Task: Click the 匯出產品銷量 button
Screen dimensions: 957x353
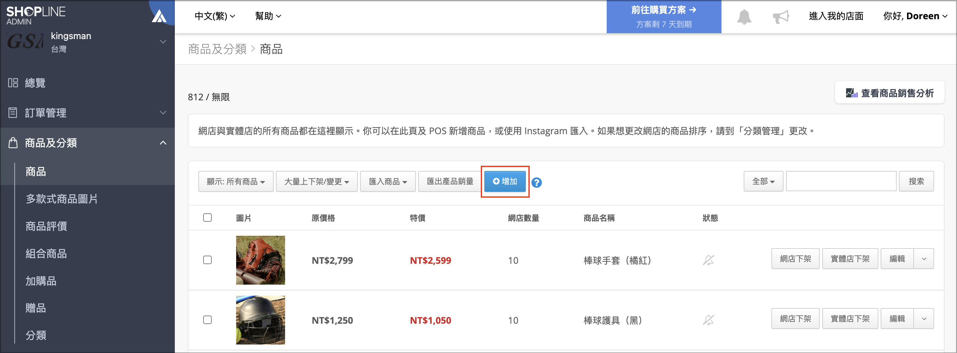Action: [x=450, y=181]
